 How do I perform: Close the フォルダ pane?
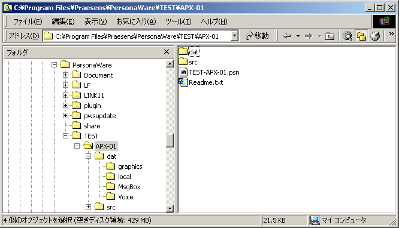pos(167,52)
